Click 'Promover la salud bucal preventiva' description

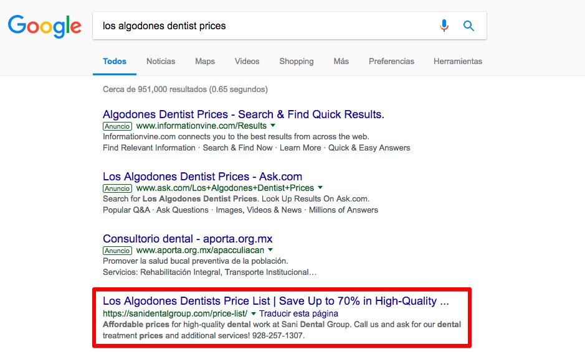tap(195, 261)
